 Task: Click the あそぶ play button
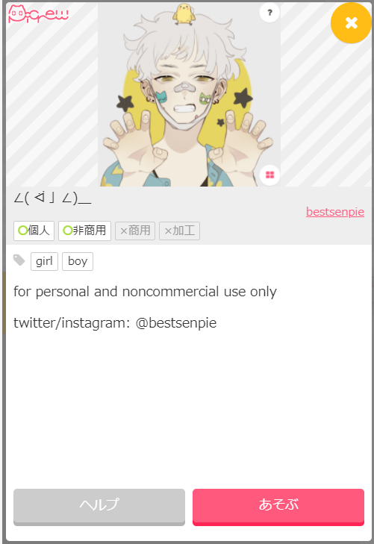point(278,507)
